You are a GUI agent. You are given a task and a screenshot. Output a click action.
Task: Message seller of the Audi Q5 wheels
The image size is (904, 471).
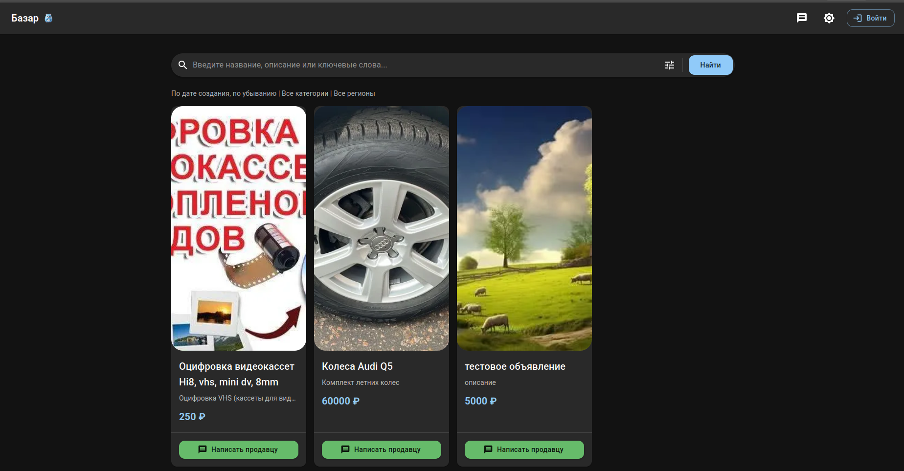click(382, 449)
